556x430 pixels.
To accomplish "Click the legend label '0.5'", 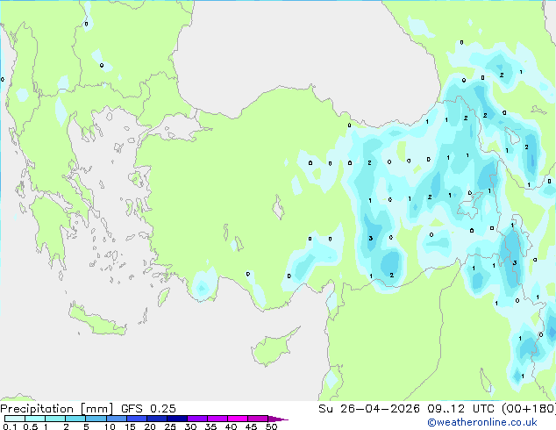I will coord(31,426).
